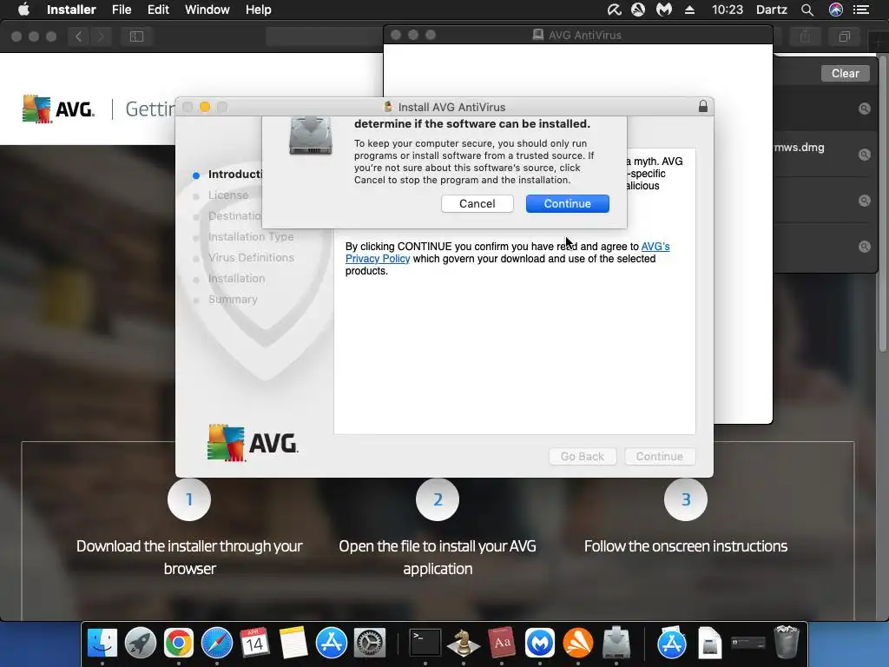Image resolution: width=889 pixels, height=667 pixels.
Task: Open Safari from the dock
Action: point(216,644)
